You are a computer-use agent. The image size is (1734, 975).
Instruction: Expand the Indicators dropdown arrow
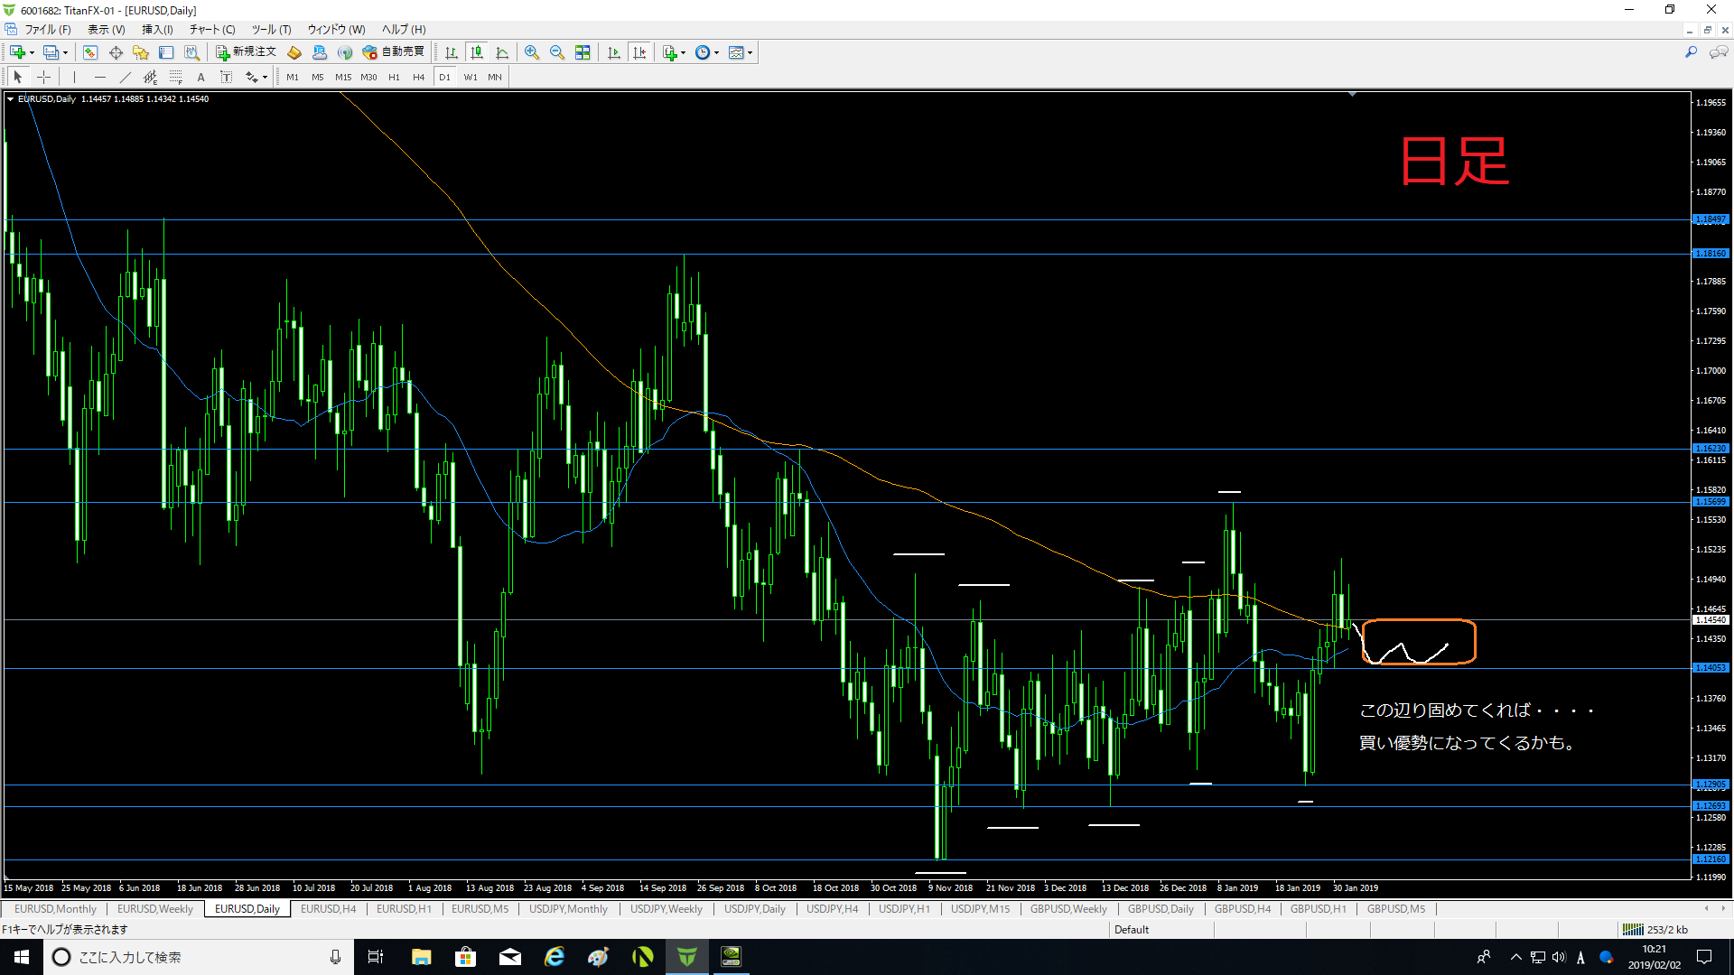pyautogui.click(x=684, y=52)
